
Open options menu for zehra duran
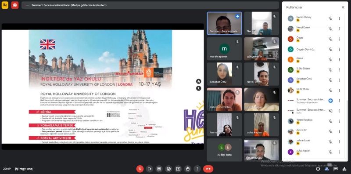pyautogui.click(x=339, y=142)
